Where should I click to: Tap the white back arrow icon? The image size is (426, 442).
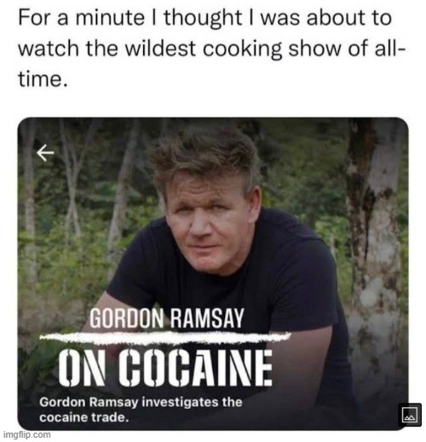[45, 153]
